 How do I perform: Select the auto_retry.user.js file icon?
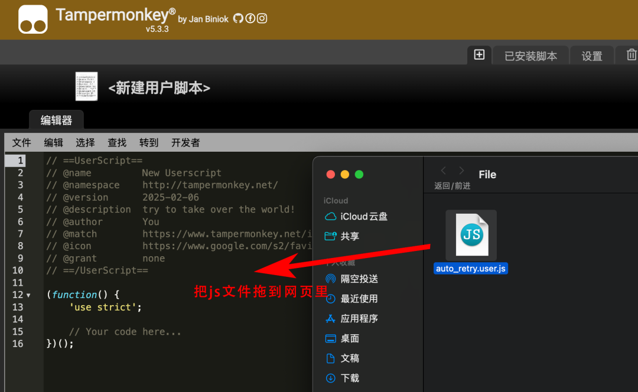click(471, 235)
